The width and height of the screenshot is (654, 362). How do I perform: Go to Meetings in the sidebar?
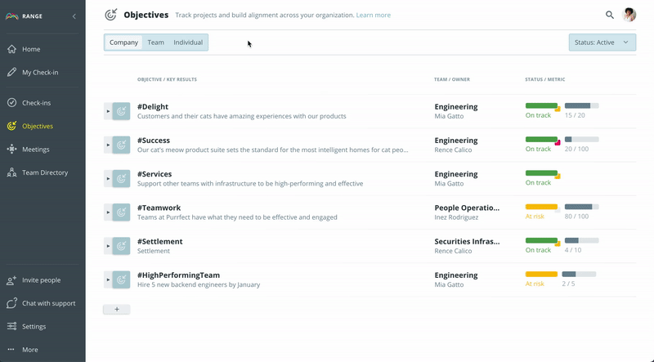[35, 150]
